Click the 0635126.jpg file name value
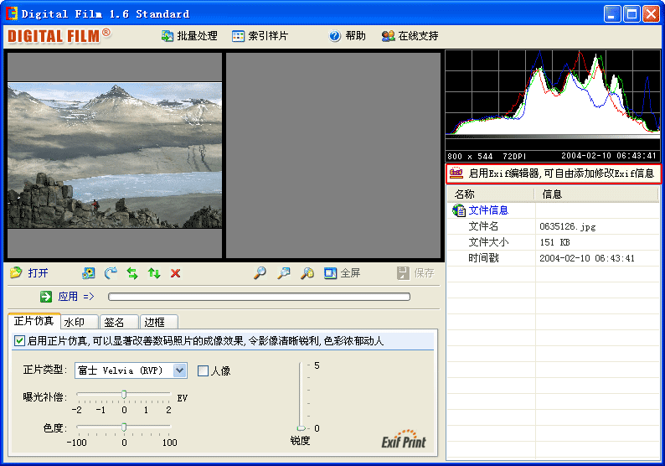 [568, 226]
